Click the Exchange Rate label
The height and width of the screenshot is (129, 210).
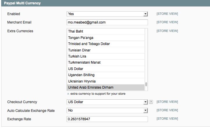pos(19,119)
